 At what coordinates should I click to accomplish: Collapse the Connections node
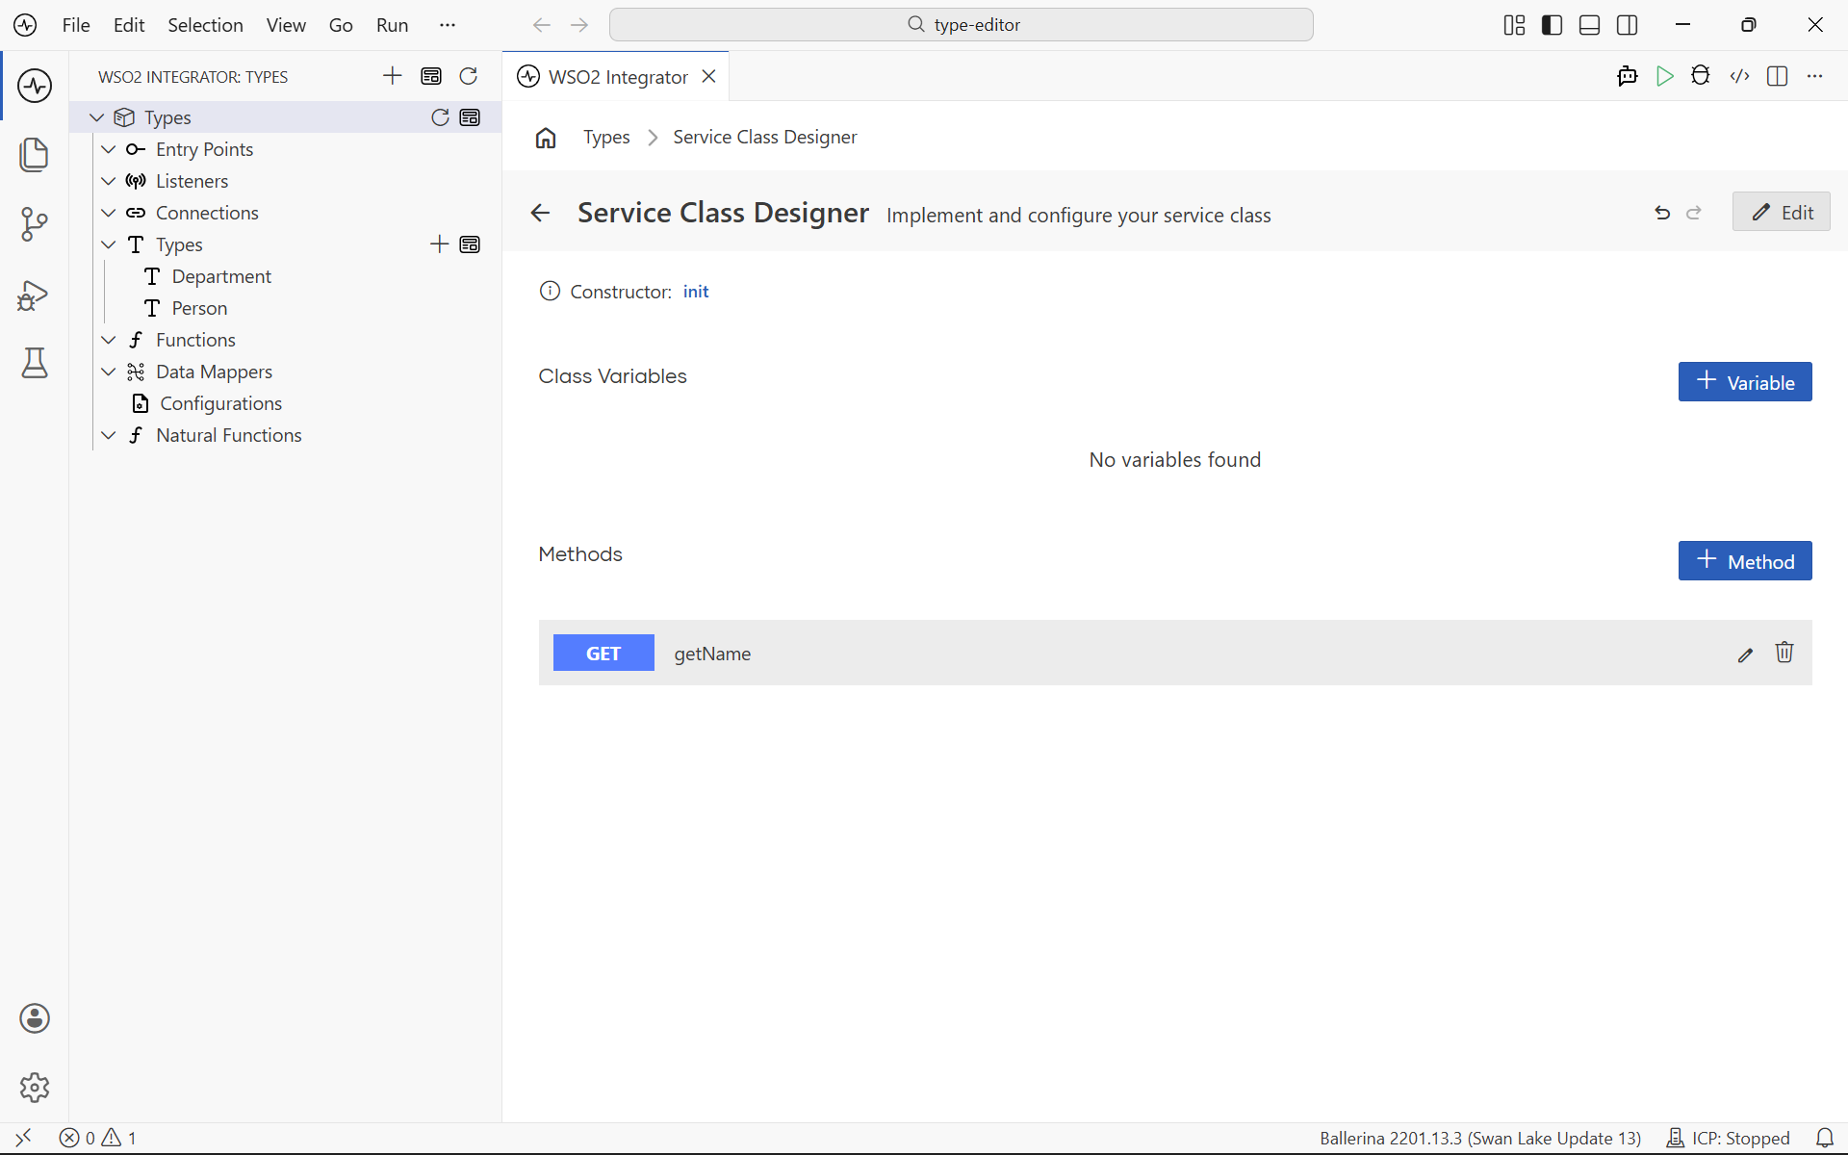click(x=109, y=213)
